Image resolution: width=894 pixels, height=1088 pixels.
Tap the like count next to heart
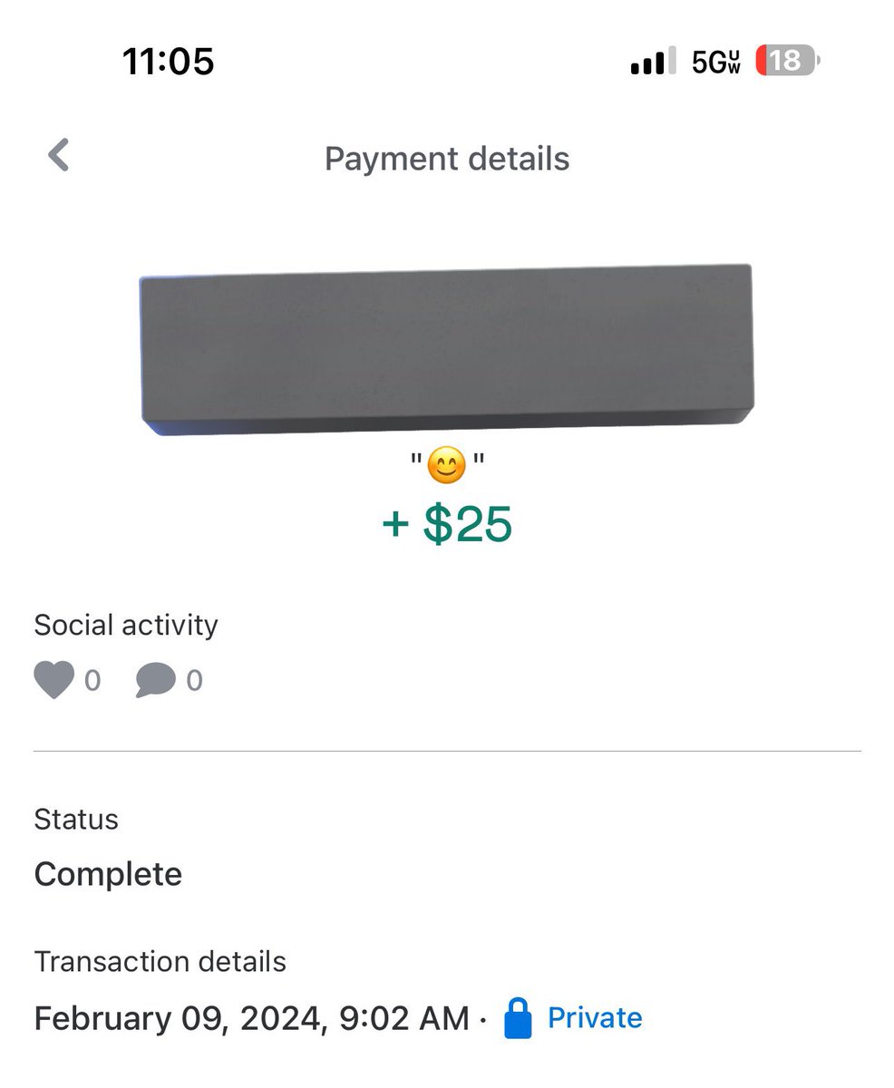pos(92,681)
